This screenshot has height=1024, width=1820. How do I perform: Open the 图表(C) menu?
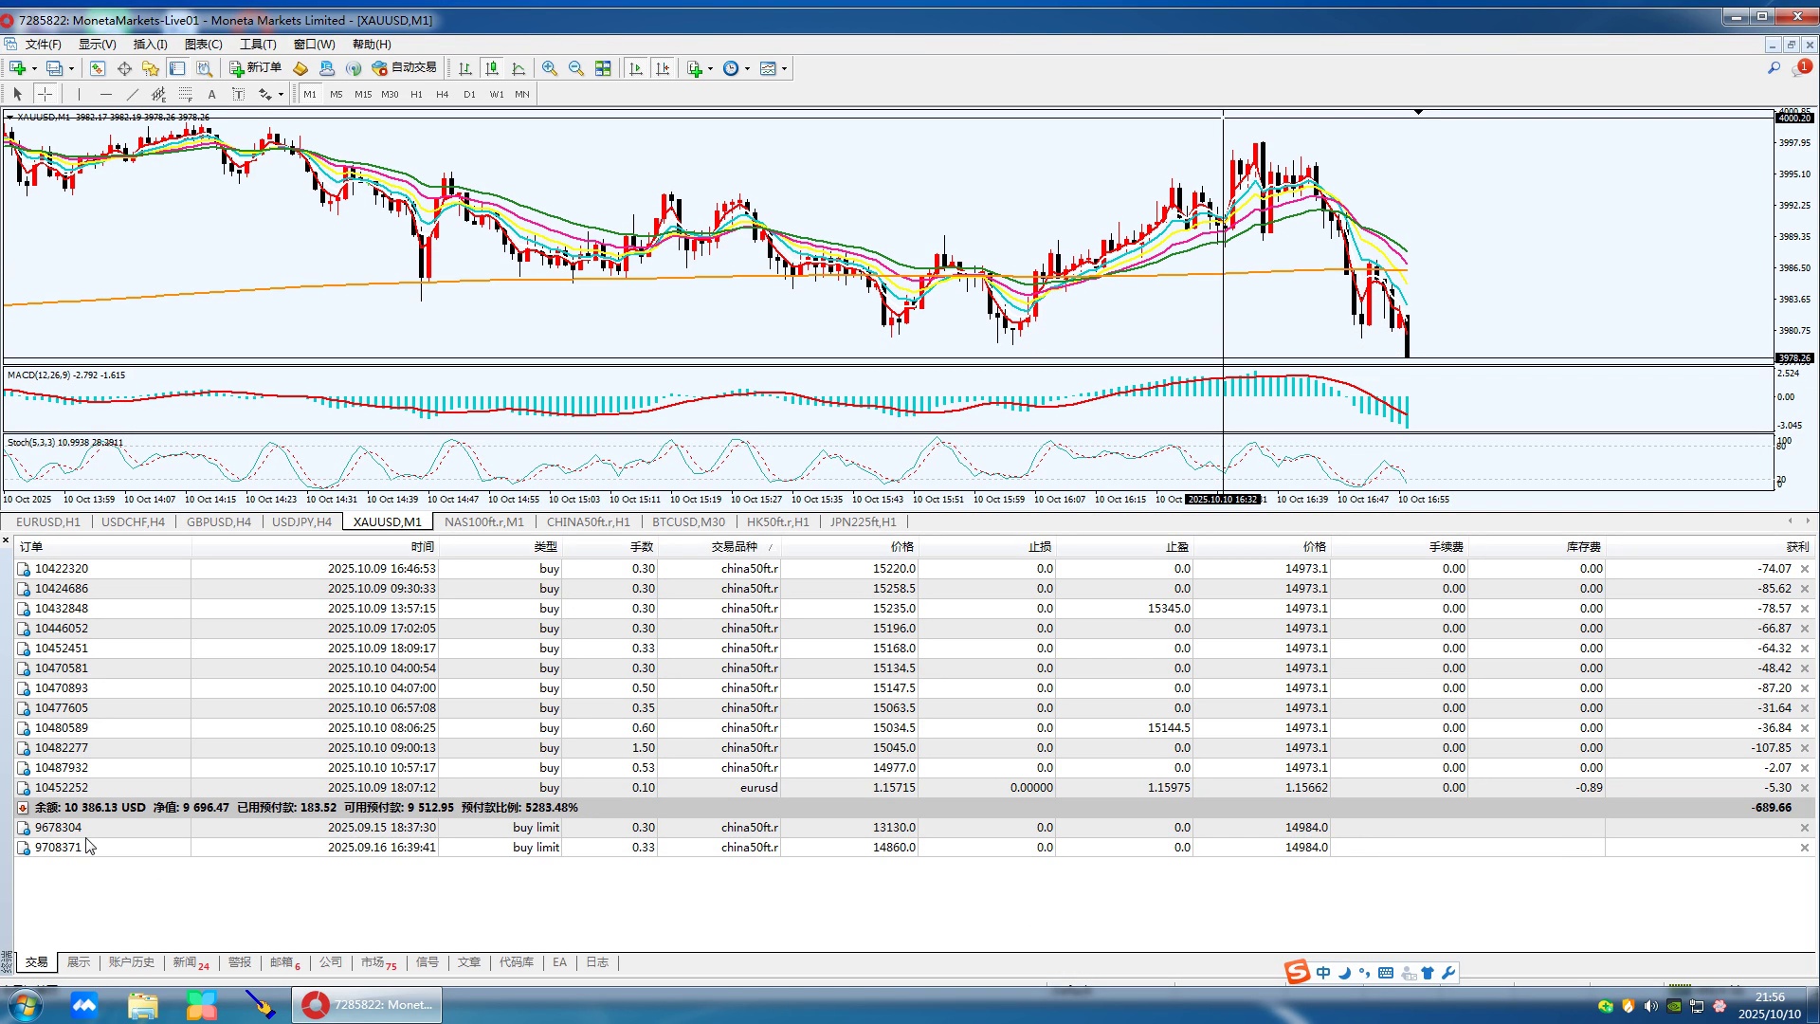pyautogui.click(x=203, y=44)
